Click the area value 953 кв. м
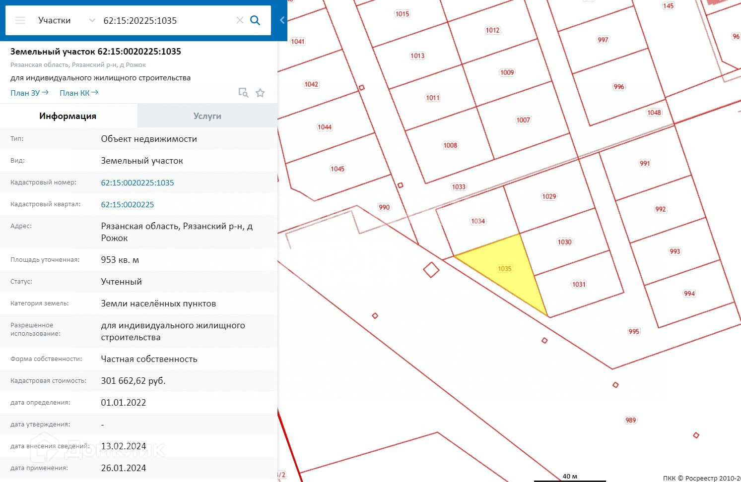 click(x=120, y=260)
